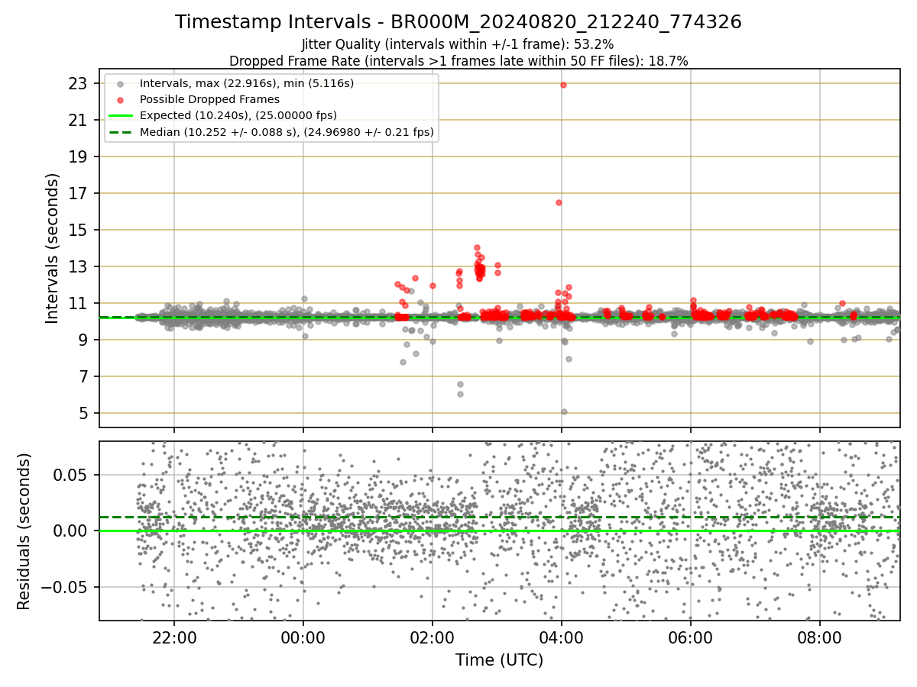Screen dimensions: 917x687
Task: Click the lowest gray point near 5 seconds
Action: click(564, 411)
